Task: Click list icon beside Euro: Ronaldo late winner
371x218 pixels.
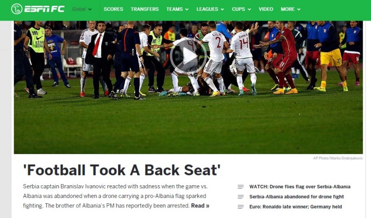Action: tap(241, 207)
